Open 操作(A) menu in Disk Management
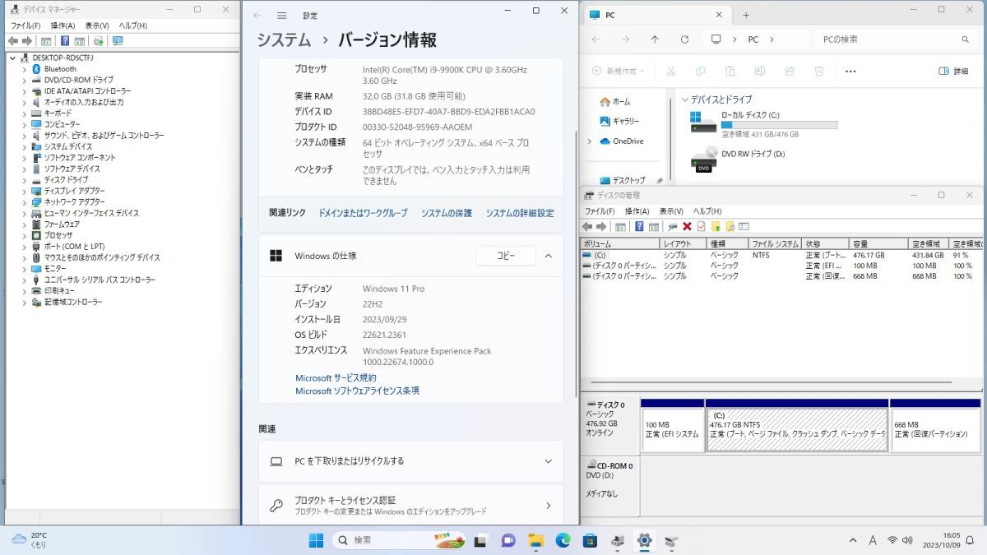The height and width of the screenshot is (555, 987). [x=637, y=211]
